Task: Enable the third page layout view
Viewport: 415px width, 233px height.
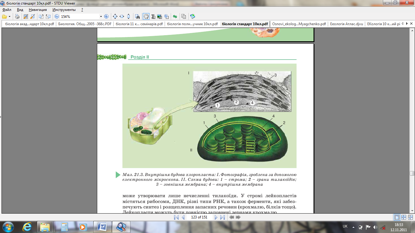Action: 410,217
